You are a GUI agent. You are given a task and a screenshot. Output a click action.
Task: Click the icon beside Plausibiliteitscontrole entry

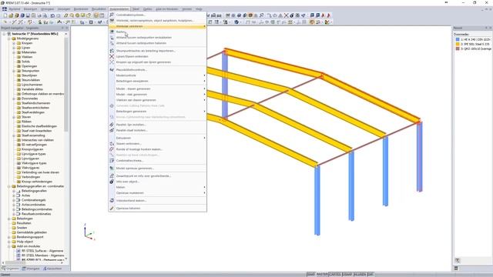[x=112, y=70]
